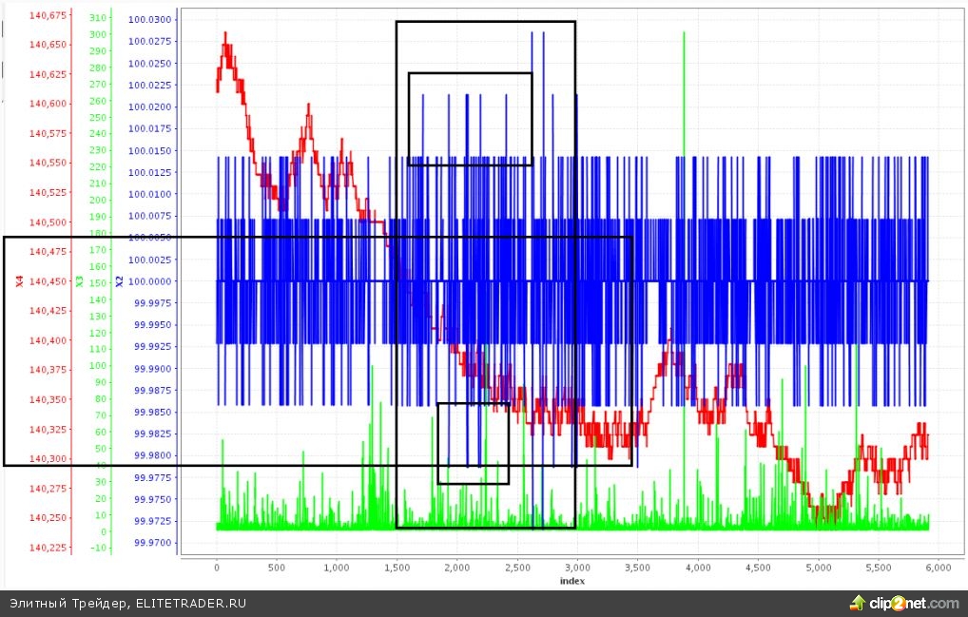Click the -10 value on the green axis
This screenshot has width=968, height=617.
coord(96,548)
